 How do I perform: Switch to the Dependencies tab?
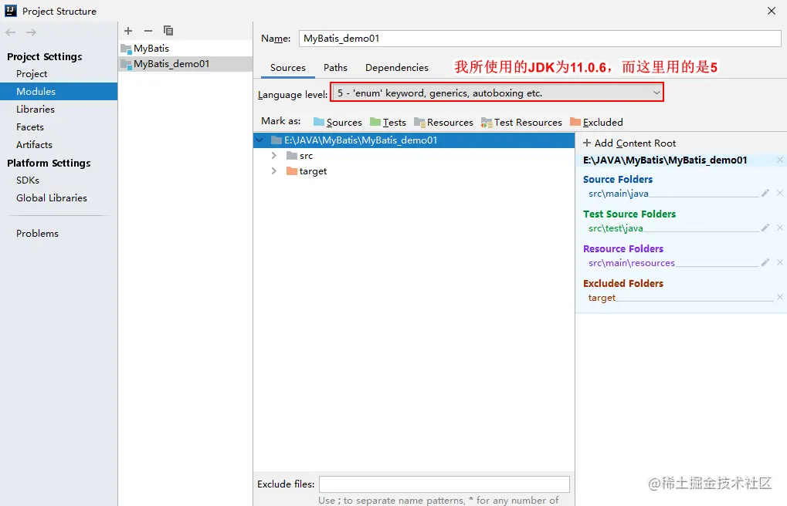pyautogui.click(x=396, y=68)
